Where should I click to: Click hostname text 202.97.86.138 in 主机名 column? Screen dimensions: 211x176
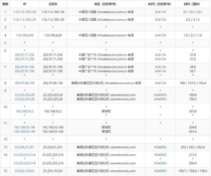(53, 83)
